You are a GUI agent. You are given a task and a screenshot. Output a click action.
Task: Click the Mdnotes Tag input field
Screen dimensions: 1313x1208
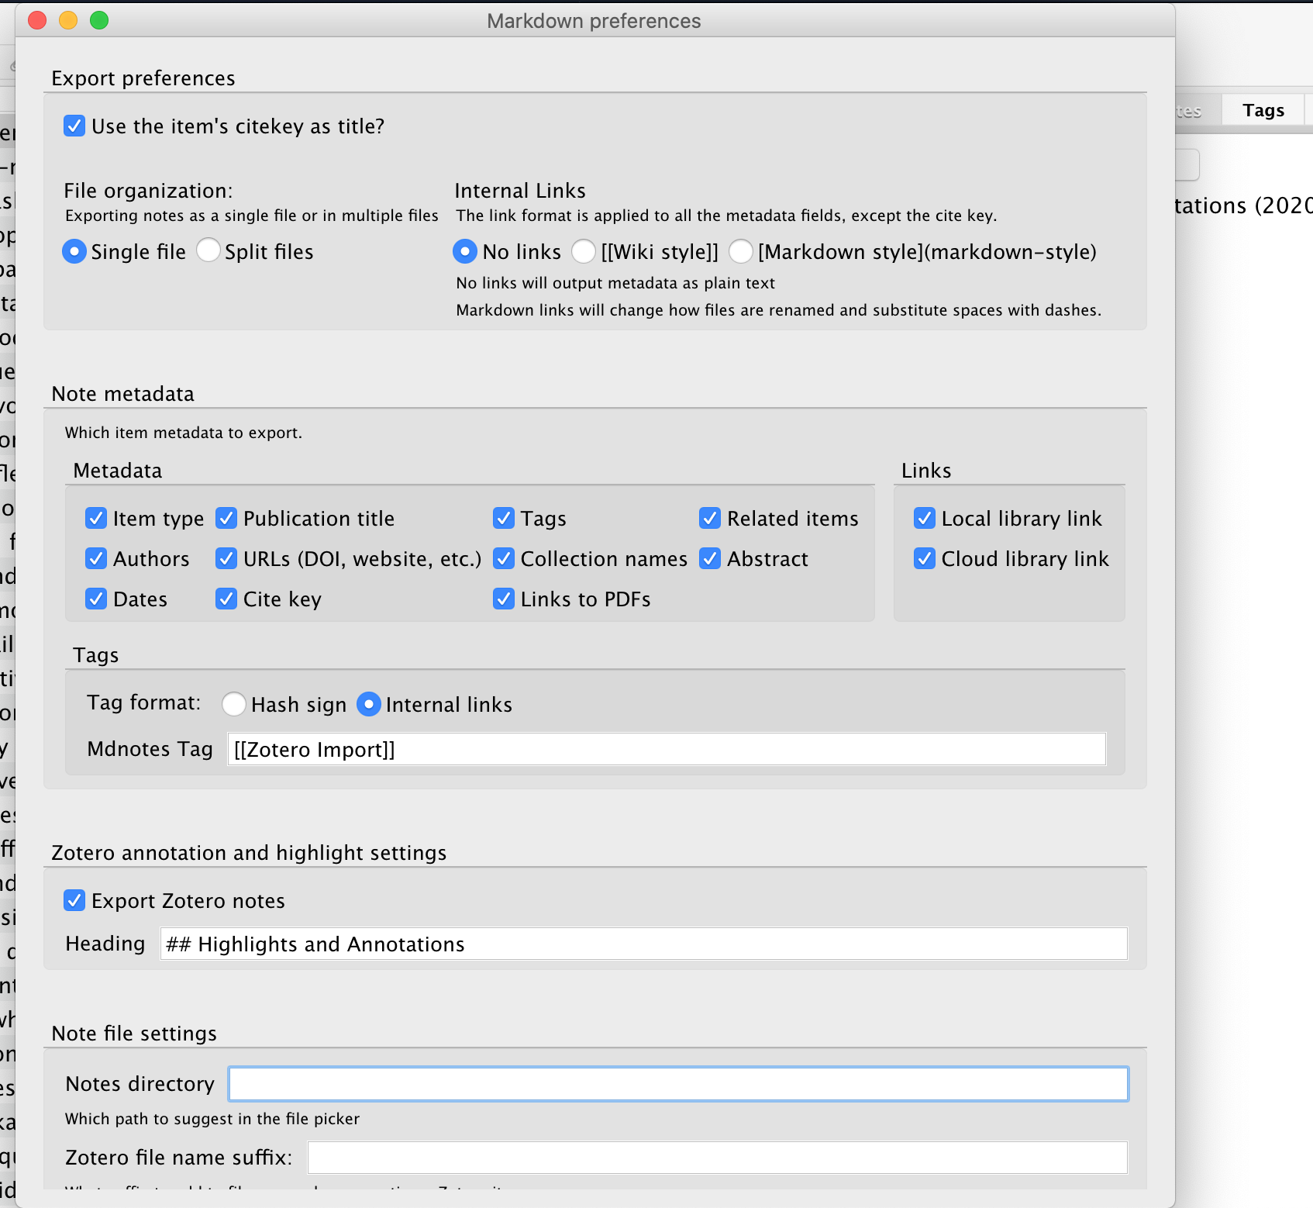pyautogui.click(x=665, y=749)
